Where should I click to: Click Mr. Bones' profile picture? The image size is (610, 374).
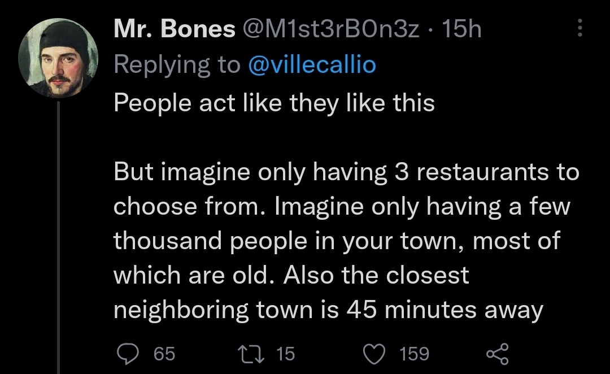click(x=59, y=59)
